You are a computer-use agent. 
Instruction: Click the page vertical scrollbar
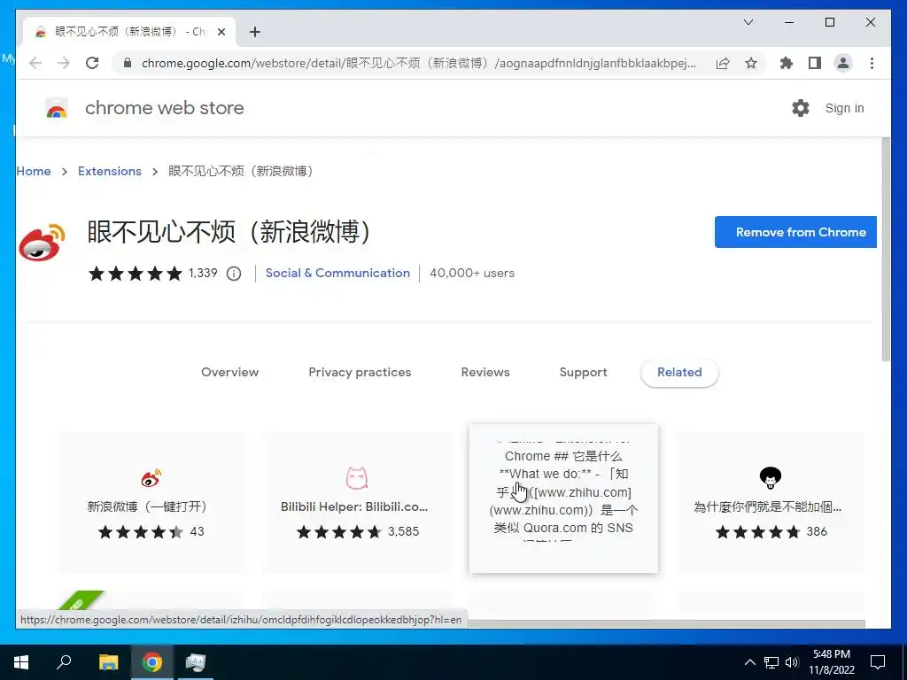(886, 249)
